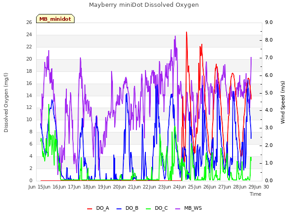Click the purple wind speed peak near Jun 24

(175, 36)
